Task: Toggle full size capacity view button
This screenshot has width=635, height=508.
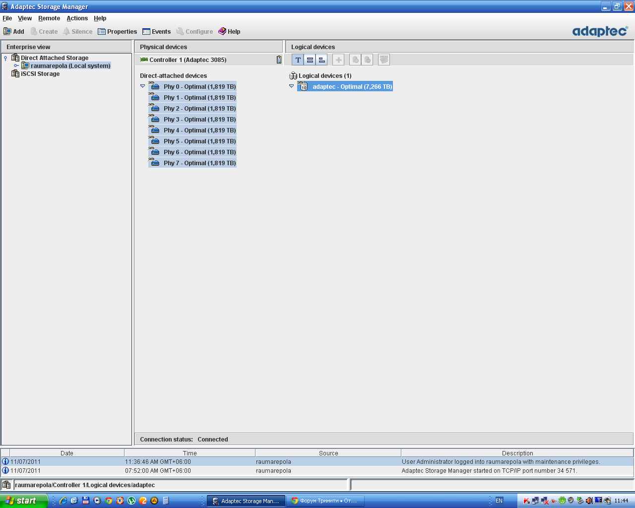Action: [310, 60]
